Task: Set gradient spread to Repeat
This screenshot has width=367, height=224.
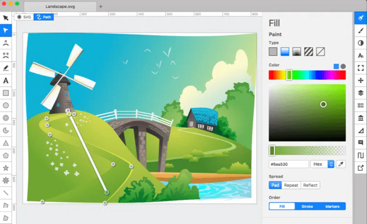Action: pyautogui.click(x=291, y=185)
